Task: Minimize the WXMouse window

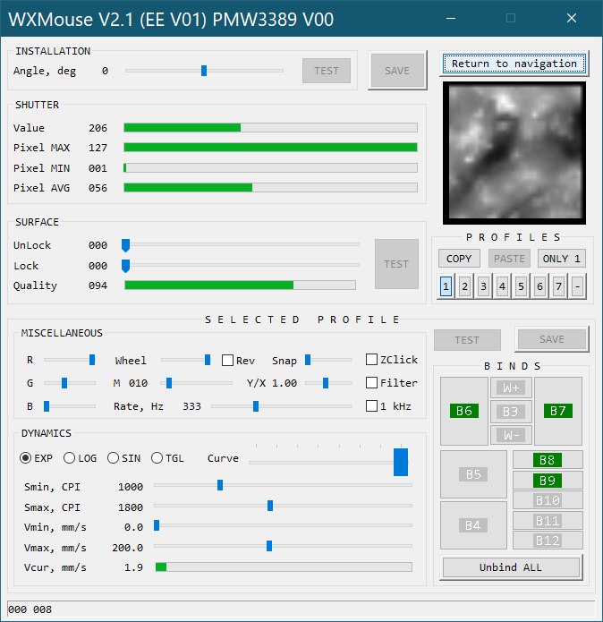Action: click(451, 18)
